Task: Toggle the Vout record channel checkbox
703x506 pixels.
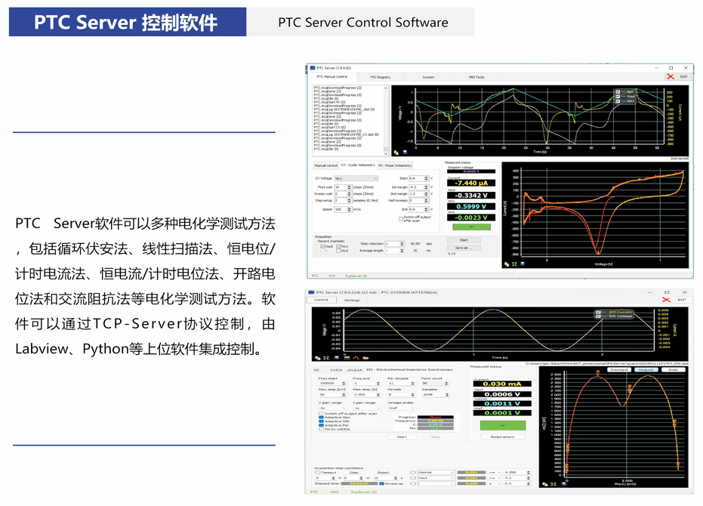Action: pos(322,246)
